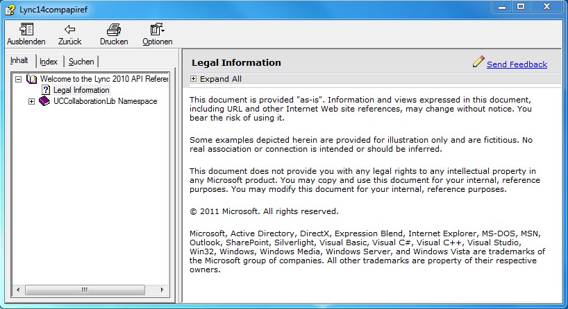Select the Legal Information tree item

81,90
